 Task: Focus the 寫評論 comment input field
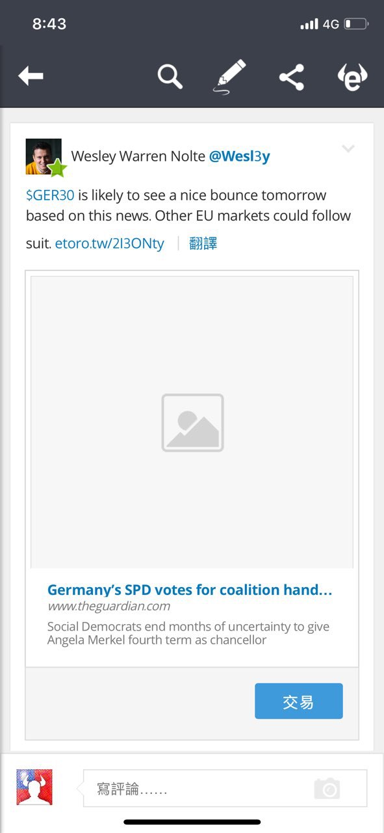point(225,789)
